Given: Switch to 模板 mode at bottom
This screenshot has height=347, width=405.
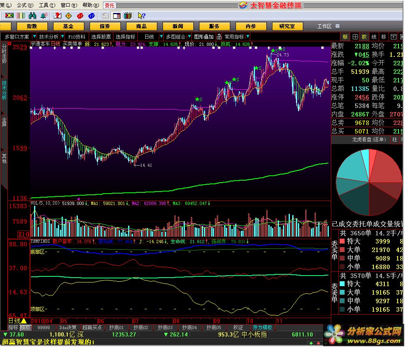Looking at the screenshot, I should 25,328.
